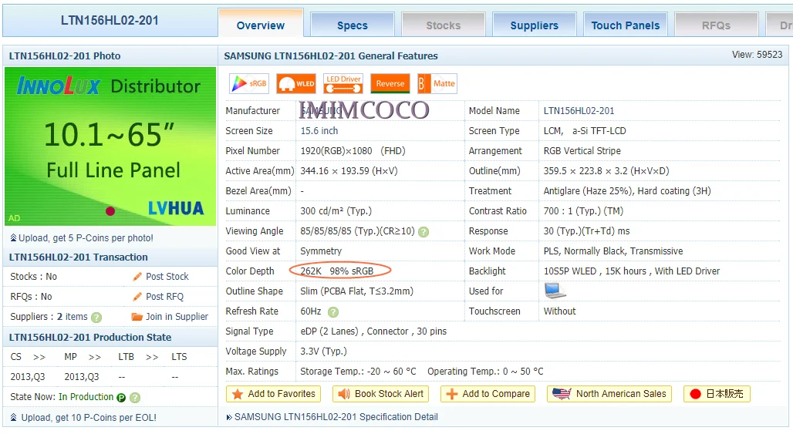This screenshot has height=434, width=793.
Task: Open help icon next to Viewing Angle
Action: (423, 232)
